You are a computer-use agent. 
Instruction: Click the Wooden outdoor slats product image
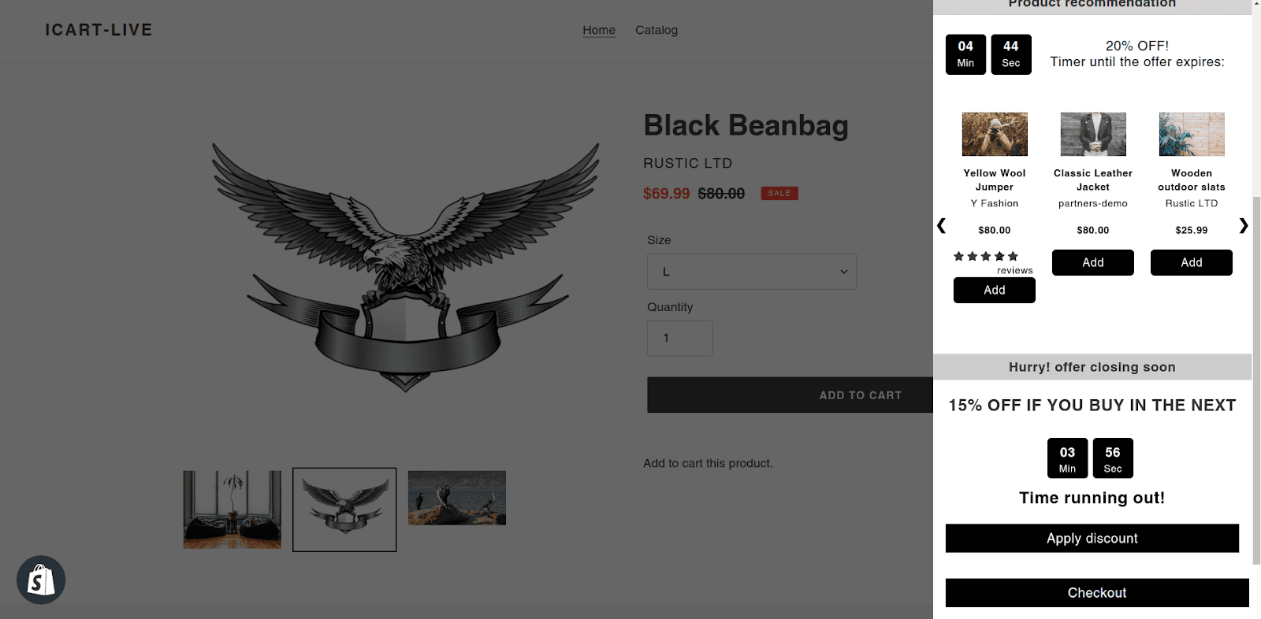1192,134
